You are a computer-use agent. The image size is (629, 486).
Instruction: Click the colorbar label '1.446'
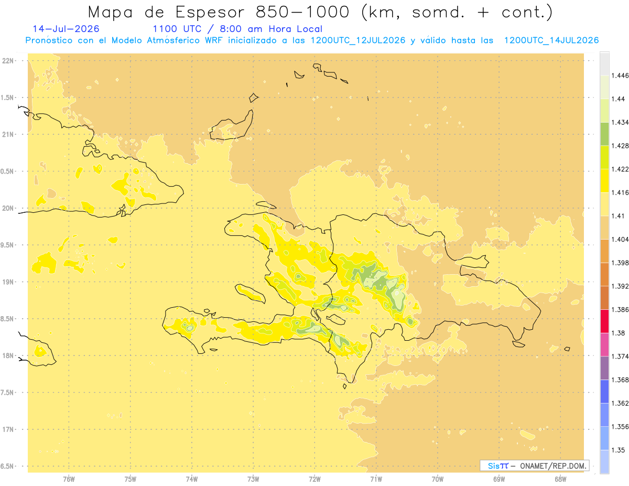(x=620, y=75)
